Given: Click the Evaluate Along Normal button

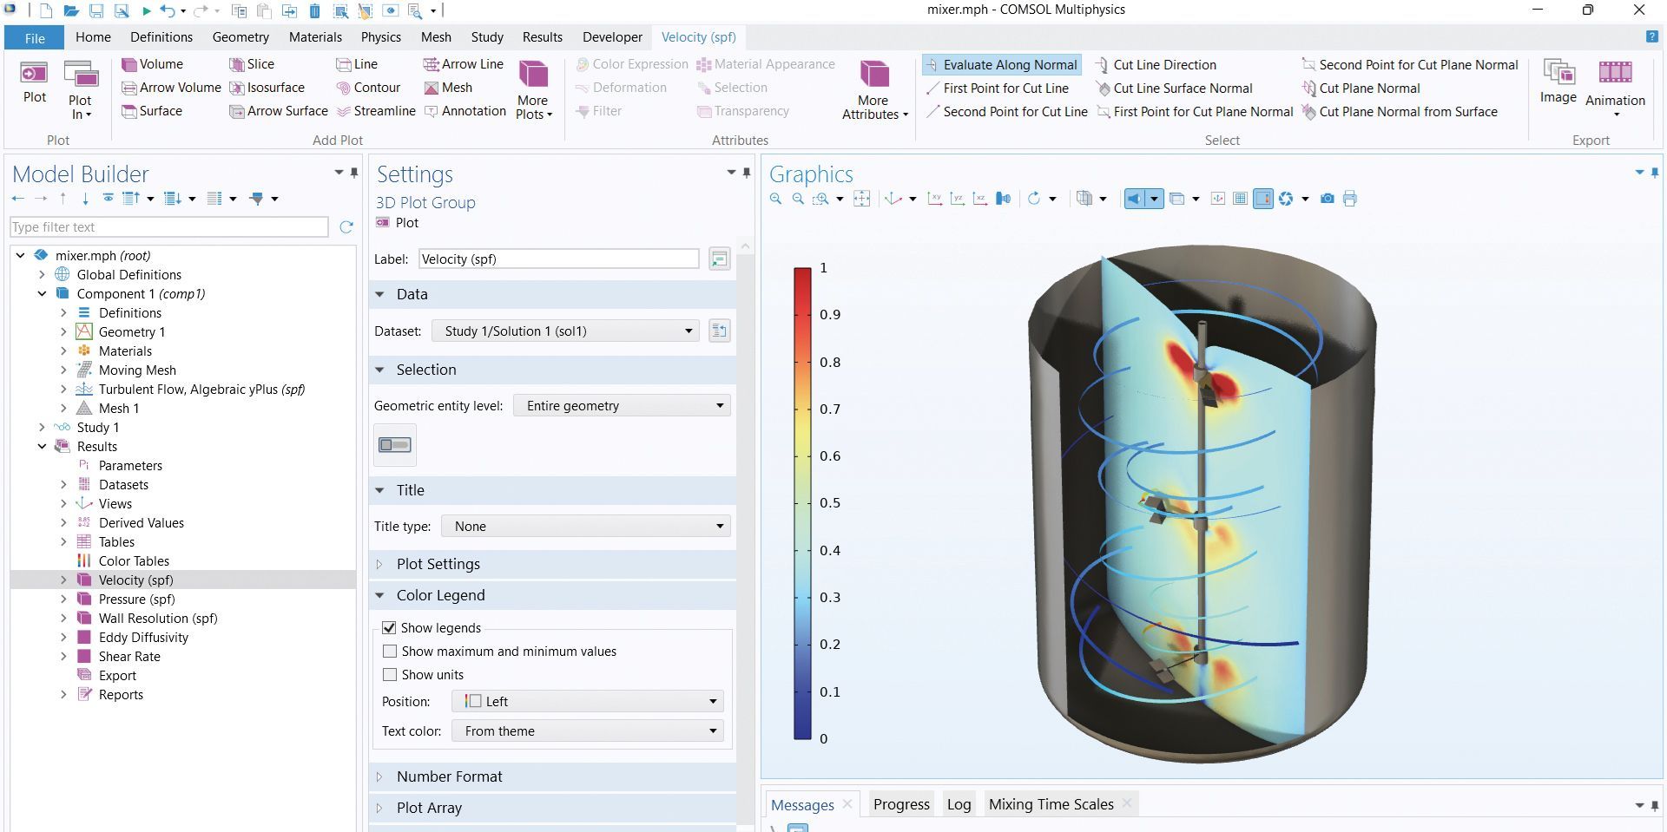Looking at the screenshot, I should point(1001,64).
